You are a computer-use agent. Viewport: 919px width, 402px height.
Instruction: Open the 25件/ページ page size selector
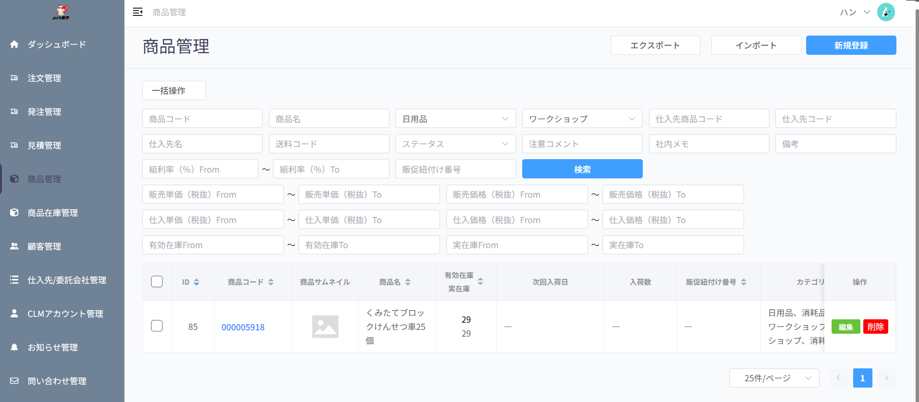773,378
